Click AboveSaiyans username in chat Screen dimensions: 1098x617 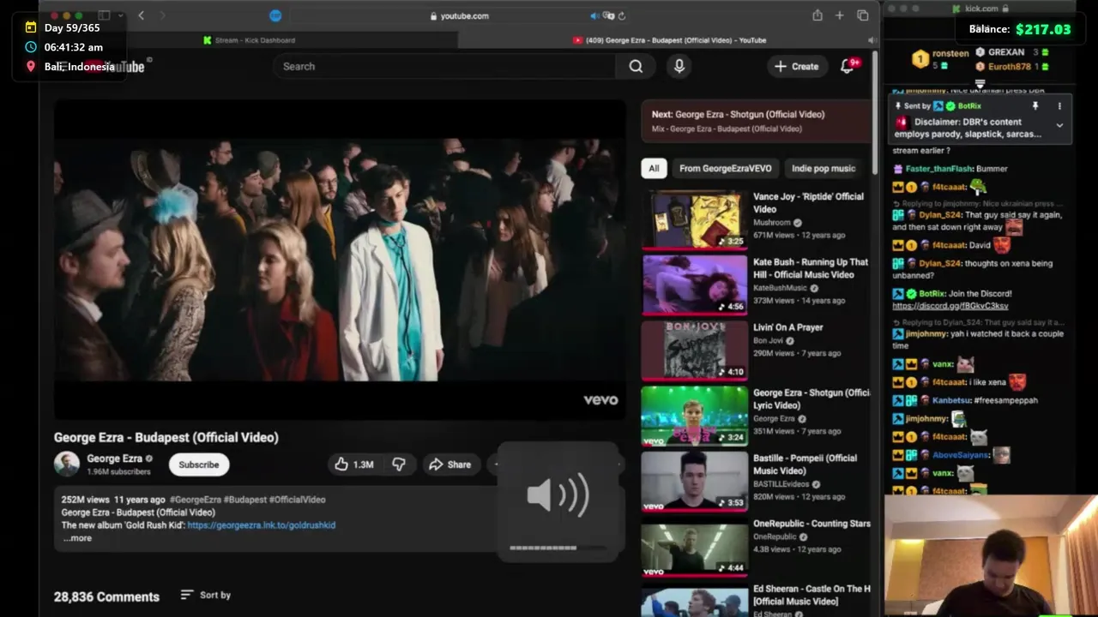click(x=961, y=455)
